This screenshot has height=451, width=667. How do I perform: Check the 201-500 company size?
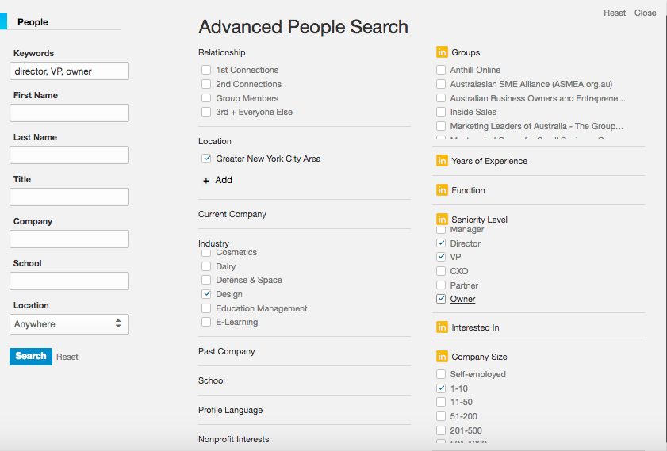[441, 430]
